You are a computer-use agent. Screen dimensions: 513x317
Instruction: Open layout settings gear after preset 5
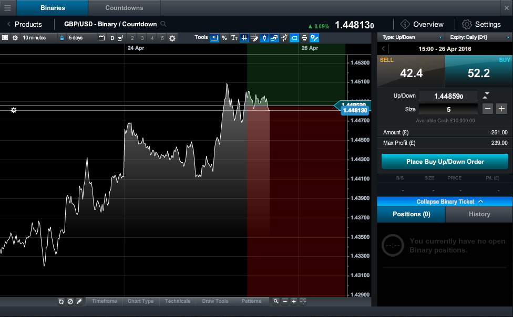tap(172, 38)
